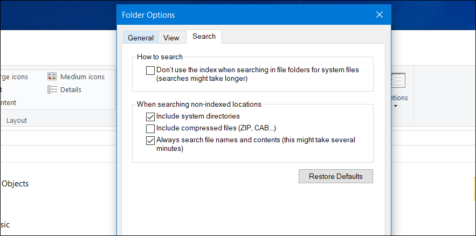Enable "Don't use the index" checkbox
The width and height of the screenshot is (476, 236).
[150, 70]
